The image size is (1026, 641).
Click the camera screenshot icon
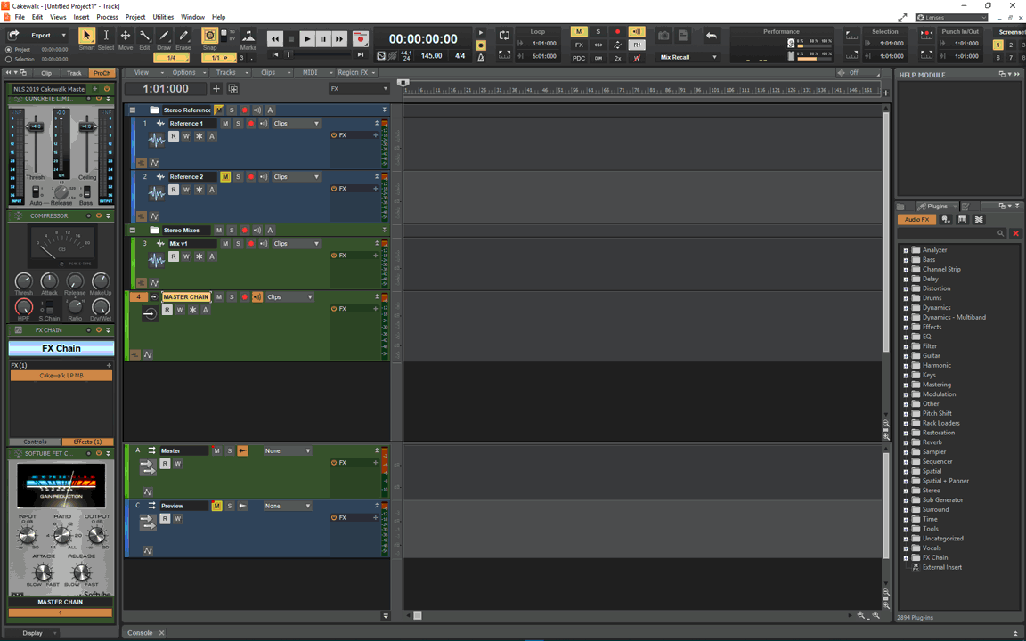(664, 36)
